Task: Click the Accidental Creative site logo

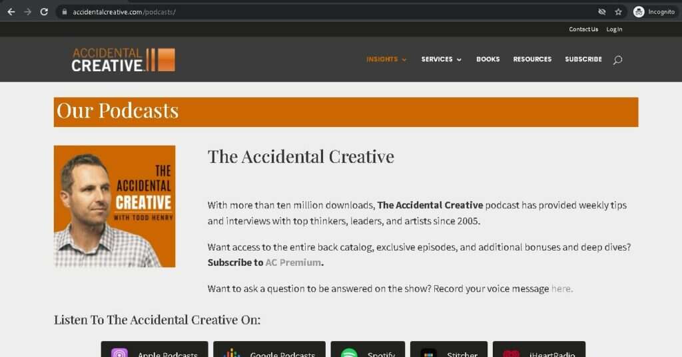Action: (x=123, y=60)
